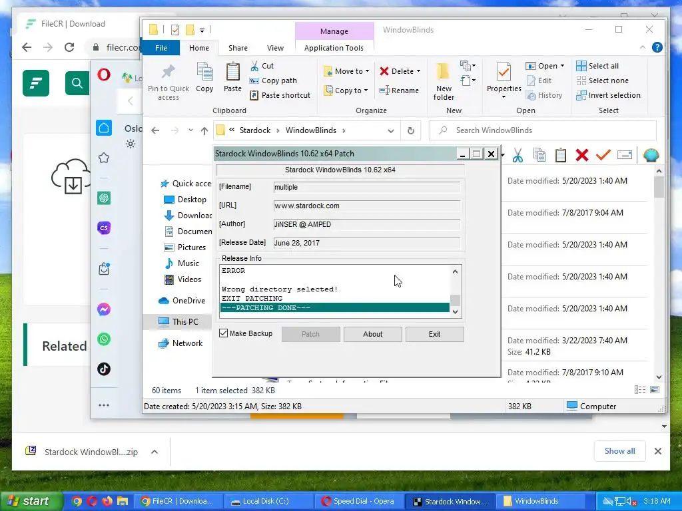Click Select none in ribbon
The image size is (682, 511).
(602, 81)
